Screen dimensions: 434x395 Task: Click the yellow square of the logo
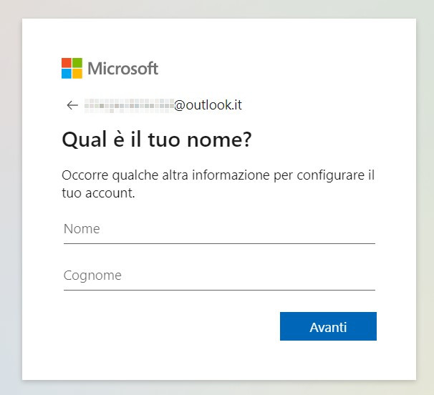77,73
